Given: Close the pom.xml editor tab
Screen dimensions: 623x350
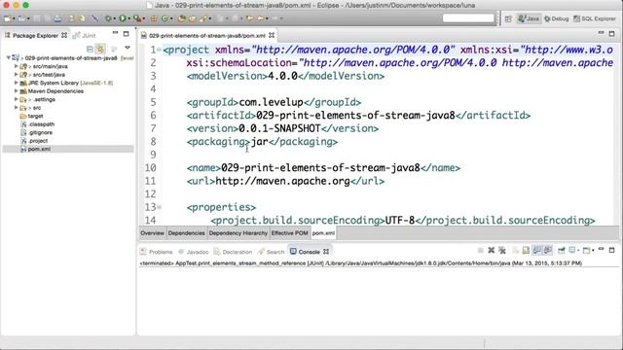Looking at the screenshot, I should [272, 35].
